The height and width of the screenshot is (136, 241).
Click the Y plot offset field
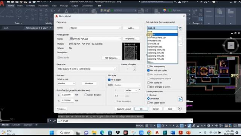67,100
